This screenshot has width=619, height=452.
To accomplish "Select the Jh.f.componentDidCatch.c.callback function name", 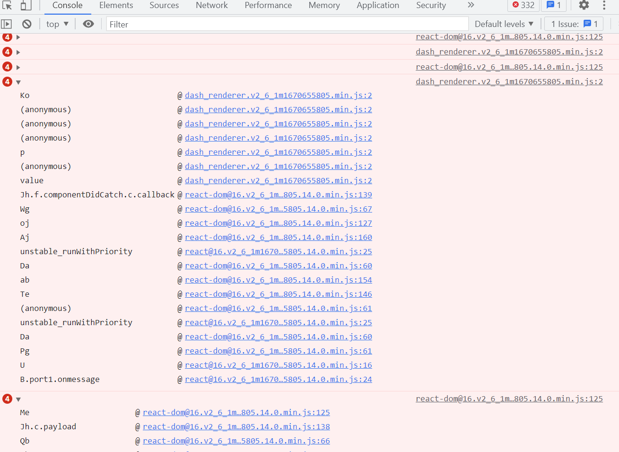I will (97, 195).
